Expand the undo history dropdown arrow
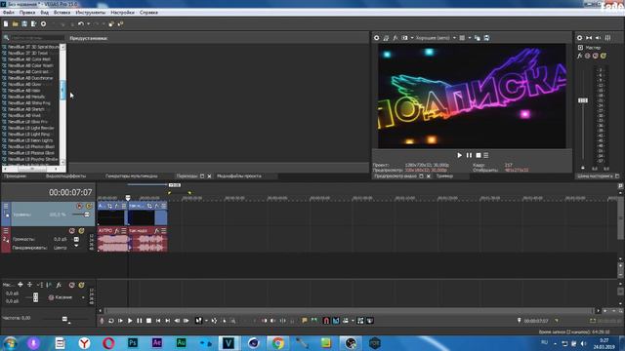This screenshot has height=351, width=625. [x=88, y=24]
